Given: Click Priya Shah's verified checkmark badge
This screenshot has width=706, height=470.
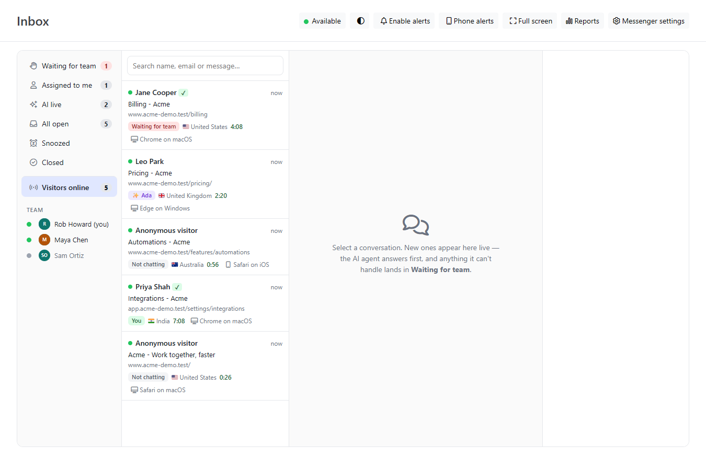Looking at the screenshot, I should click(x=177, y=287).
